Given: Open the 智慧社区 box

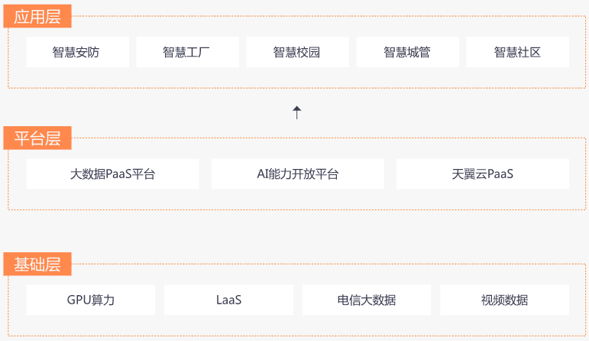Looking at the screenshot, I should point(518,52).
